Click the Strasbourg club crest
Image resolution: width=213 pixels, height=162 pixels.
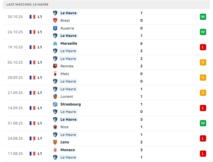(55, 104)
